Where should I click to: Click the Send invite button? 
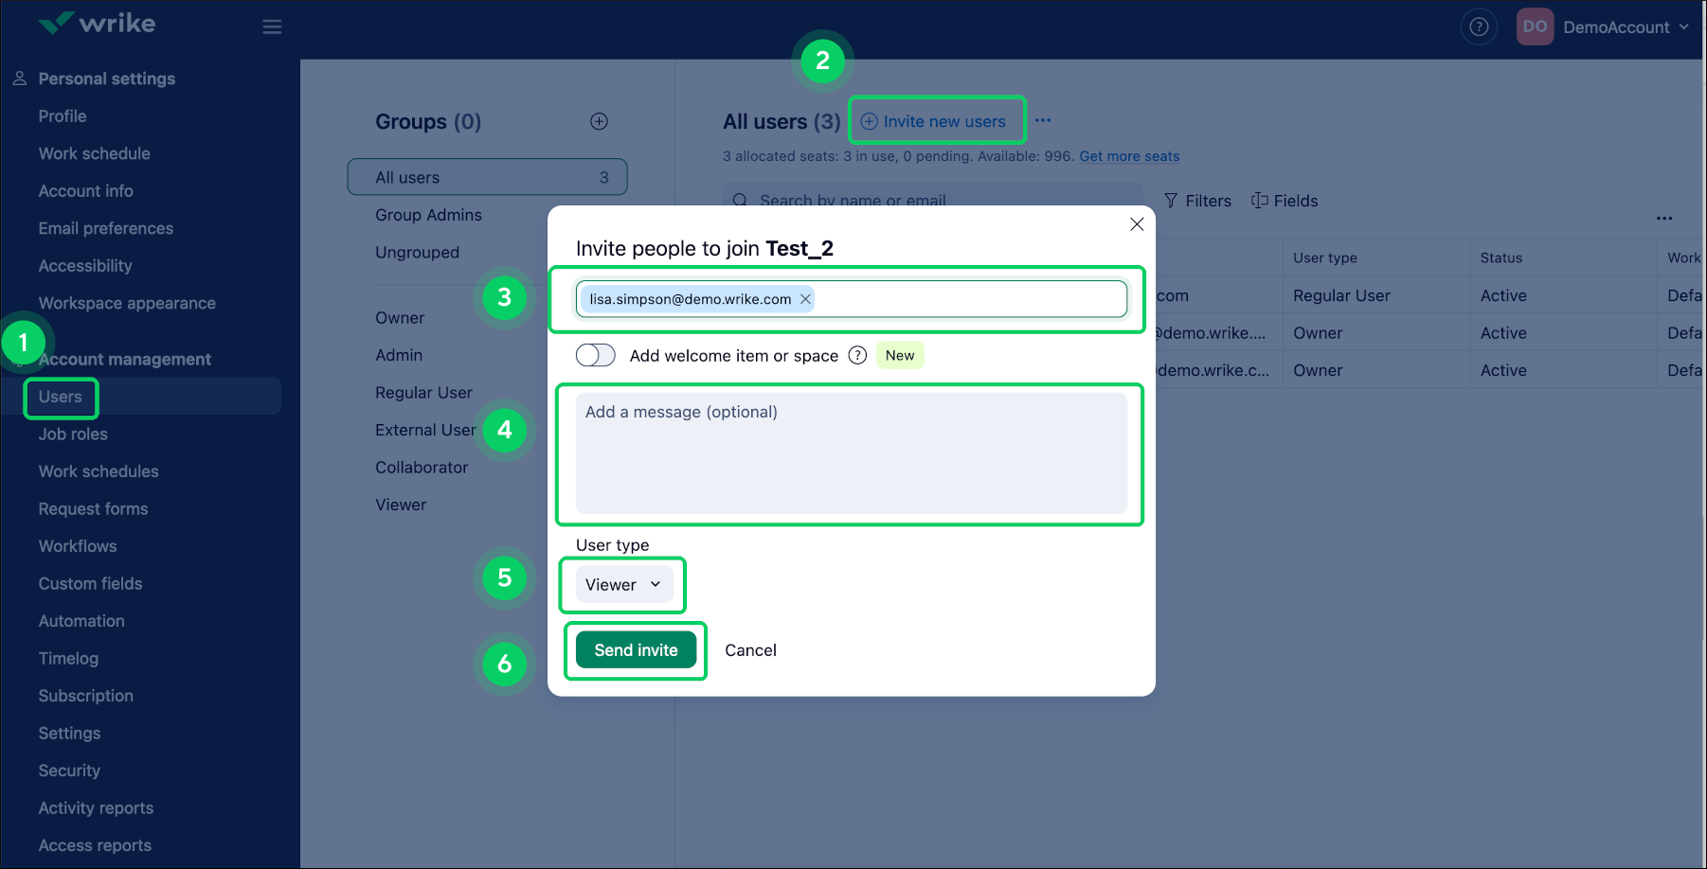(x=635, y=650)
